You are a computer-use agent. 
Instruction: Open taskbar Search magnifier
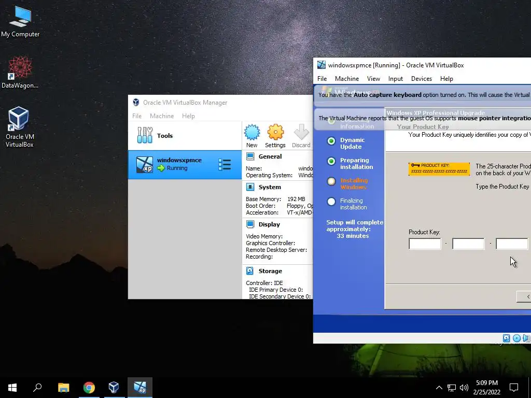[37, 388]
